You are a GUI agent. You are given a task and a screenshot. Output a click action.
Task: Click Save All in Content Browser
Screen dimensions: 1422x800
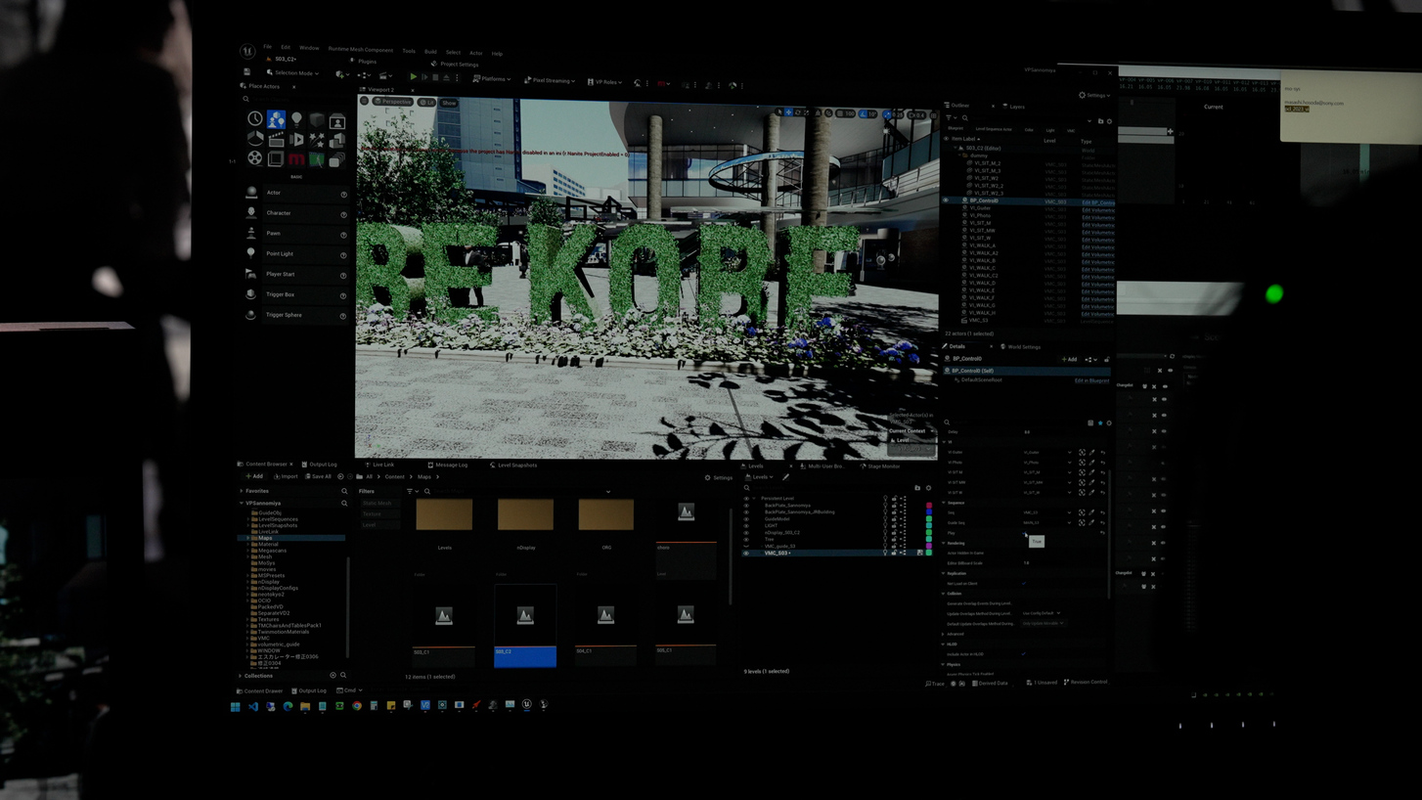pyautogui.click(x=319, y=476)
